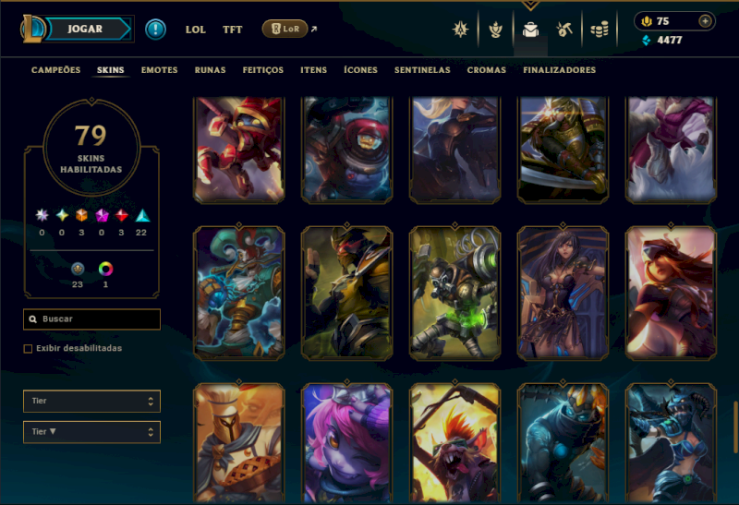Click the Buscar search field

coord(91,319)
